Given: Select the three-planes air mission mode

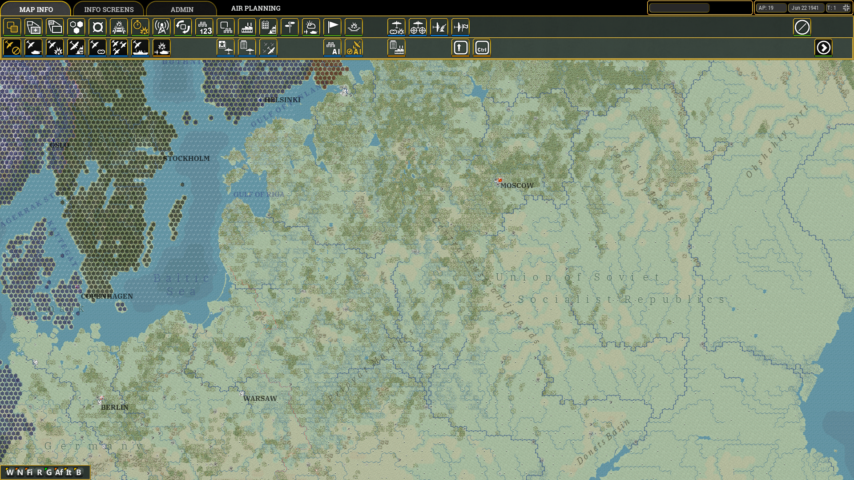Looking at the screenshot, I should click(119, 48).
